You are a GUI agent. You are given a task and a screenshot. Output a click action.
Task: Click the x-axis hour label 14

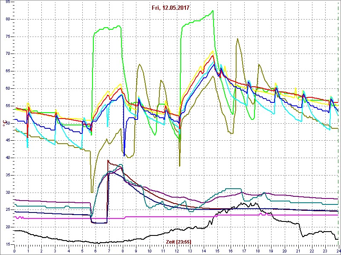(x=204, y=251)
